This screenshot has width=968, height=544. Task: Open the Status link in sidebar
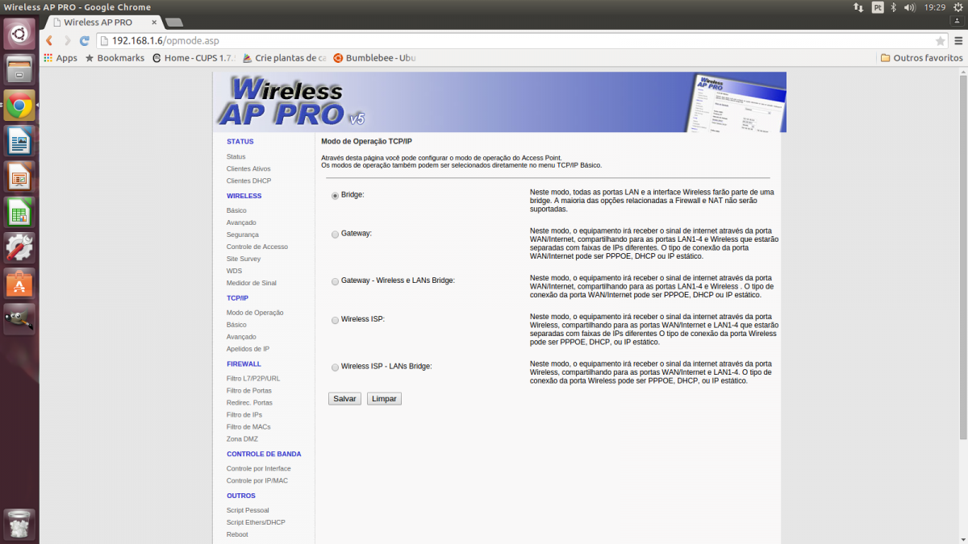coord(236,156)
